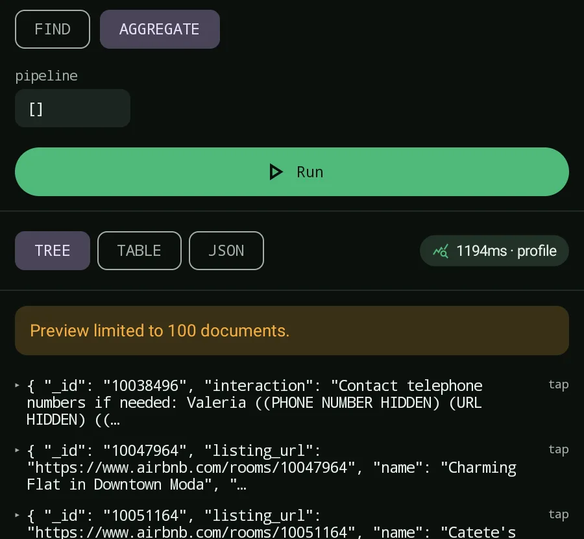Switch results to JSON view
This screenshot has height=539, width=584.
coord(226,251)
